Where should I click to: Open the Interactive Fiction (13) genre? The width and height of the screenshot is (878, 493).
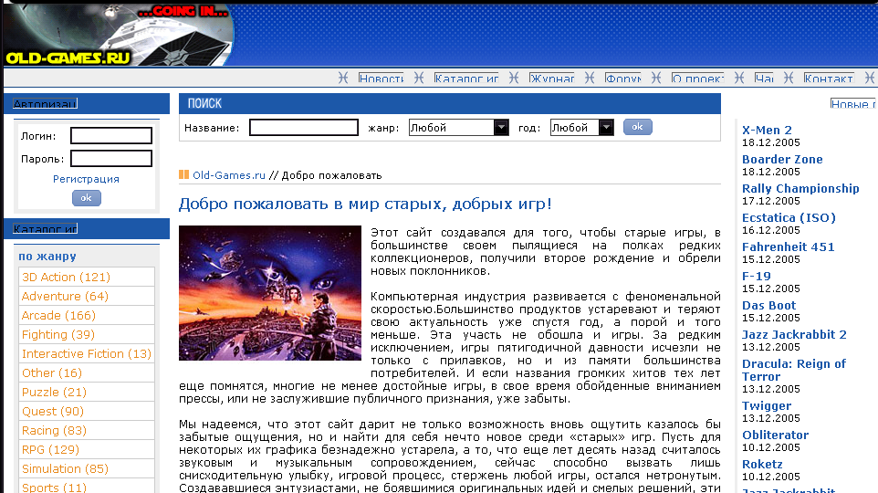click(87, 354)
